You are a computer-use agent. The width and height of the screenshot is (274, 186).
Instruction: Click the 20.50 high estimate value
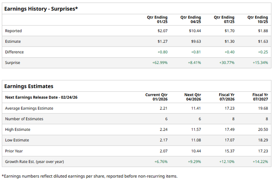click(263, 130)
